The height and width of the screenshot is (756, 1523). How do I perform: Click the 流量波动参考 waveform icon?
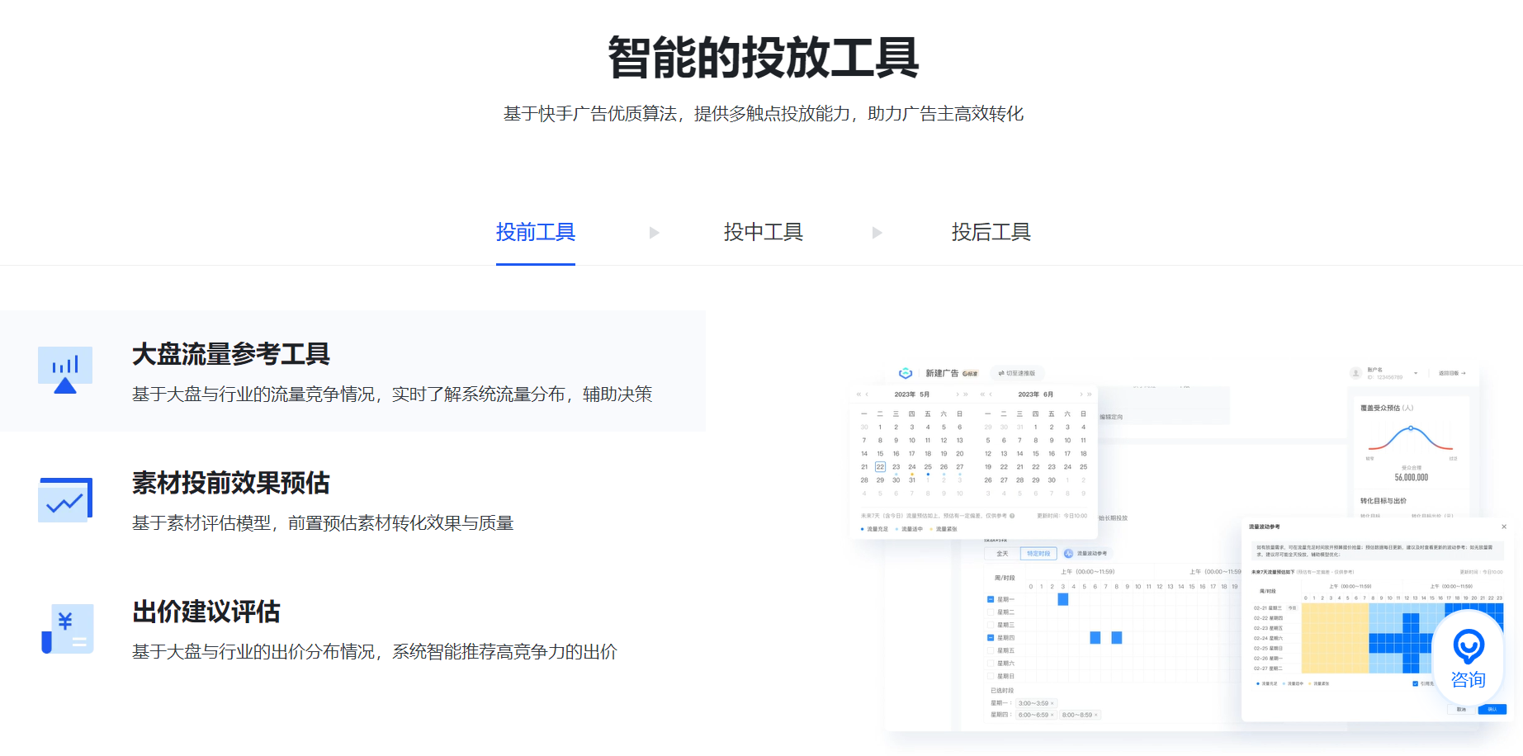click(1067, 553)
